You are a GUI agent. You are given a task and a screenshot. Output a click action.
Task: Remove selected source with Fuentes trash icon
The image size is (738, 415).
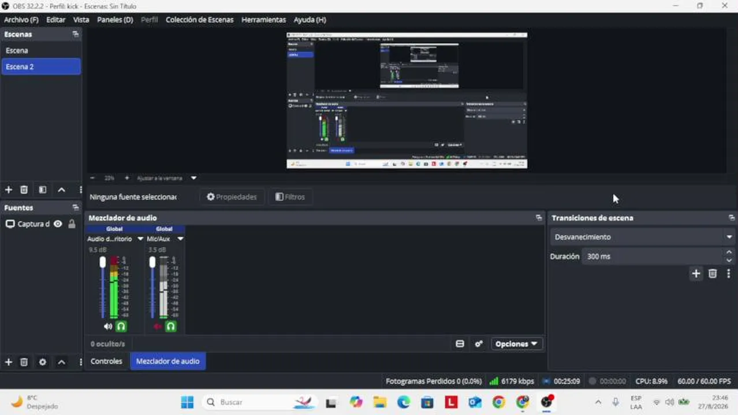pyautogui.click(x=24, y=362)
